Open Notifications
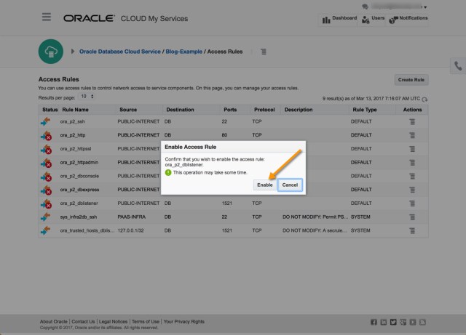 point(408,20)
